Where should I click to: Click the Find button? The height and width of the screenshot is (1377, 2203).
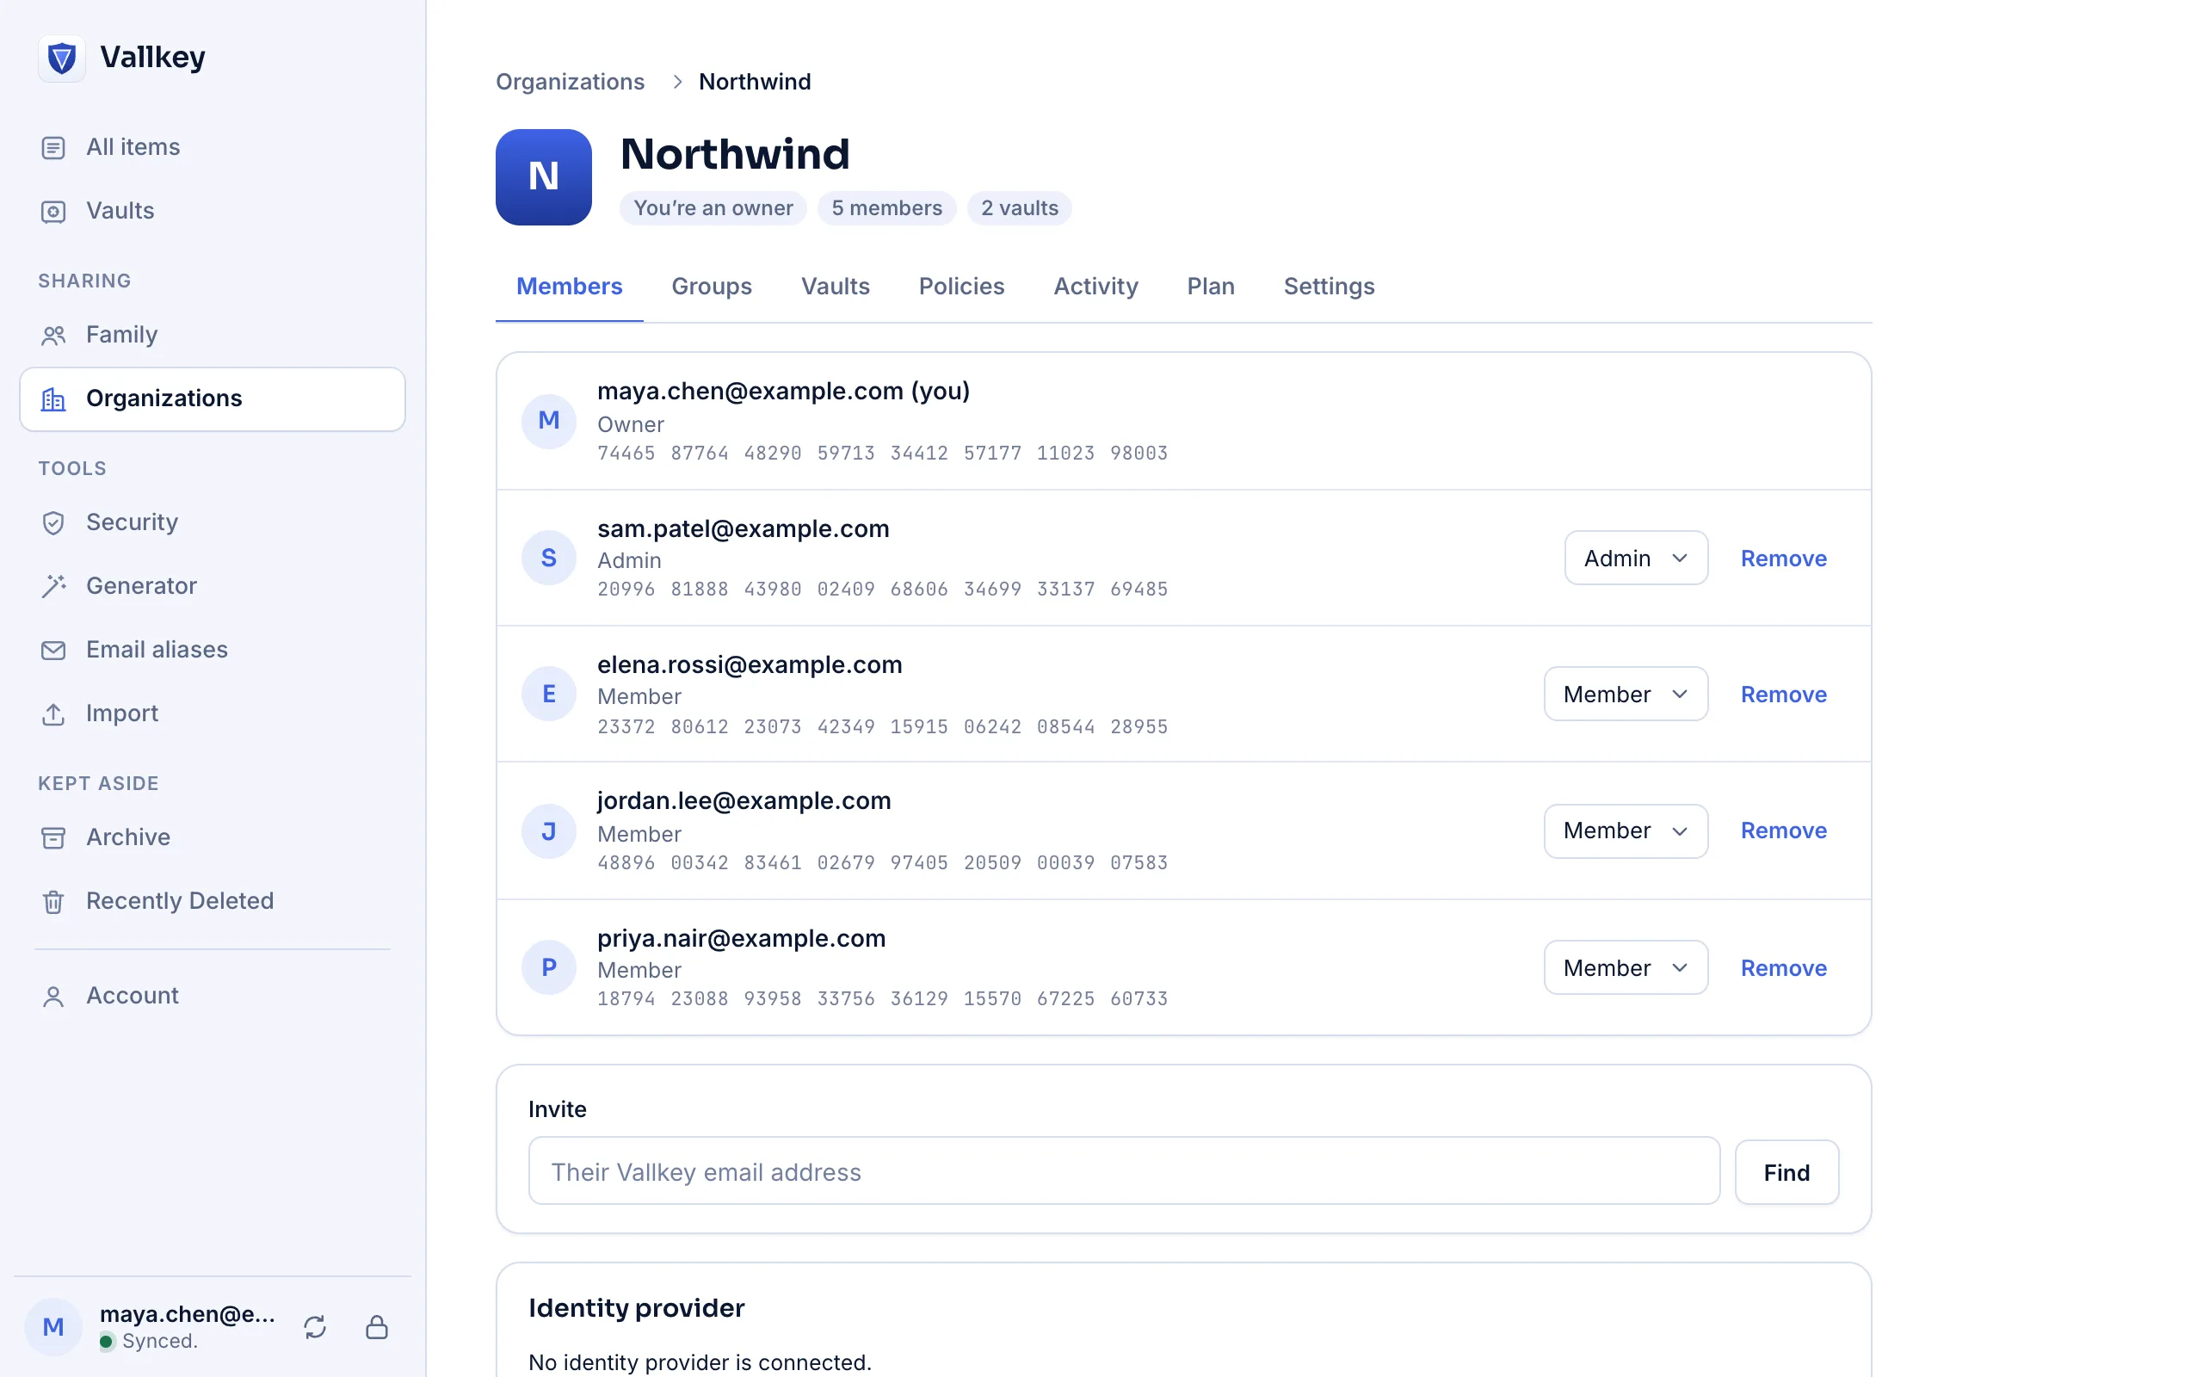tap(1786, 1172)
